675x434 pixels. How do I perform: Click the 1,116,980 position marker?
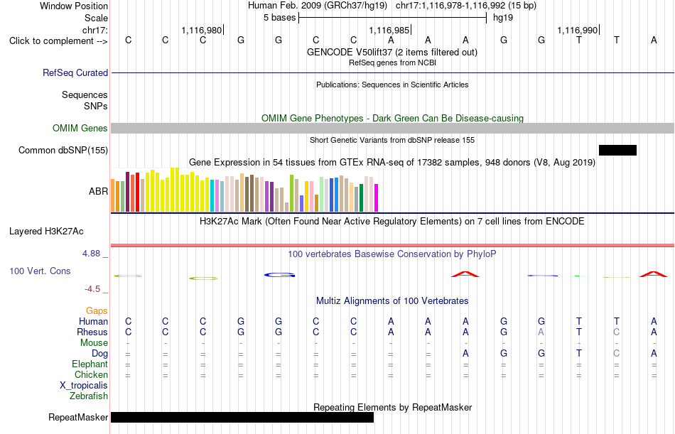[202, 30]
